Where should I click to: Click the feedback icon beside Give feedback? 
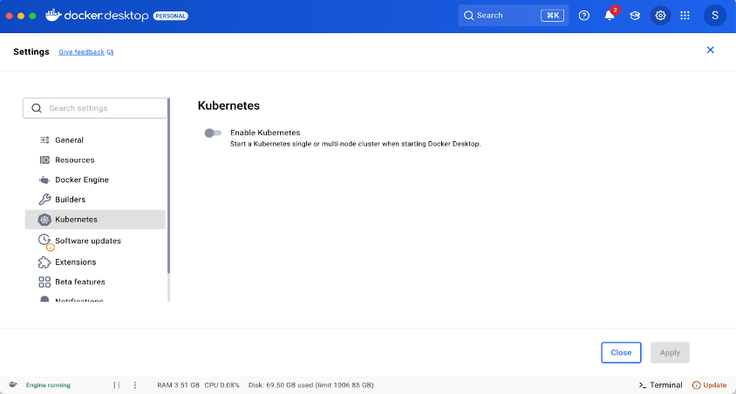(x=110, y=52)
